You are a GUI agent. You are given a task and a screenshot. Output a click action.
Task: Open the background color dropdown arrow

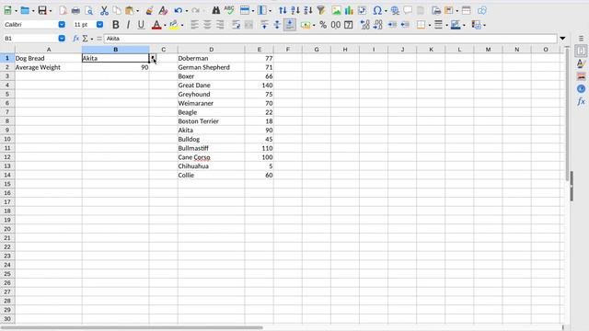[182, 25]
